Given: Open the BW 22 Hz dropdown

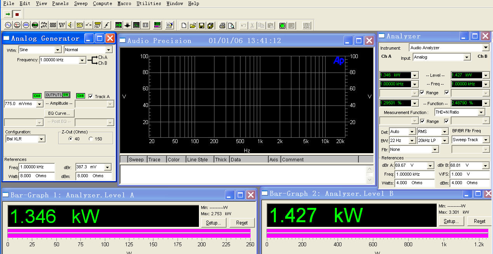Looking at the screenshot, I should (412, 140).
